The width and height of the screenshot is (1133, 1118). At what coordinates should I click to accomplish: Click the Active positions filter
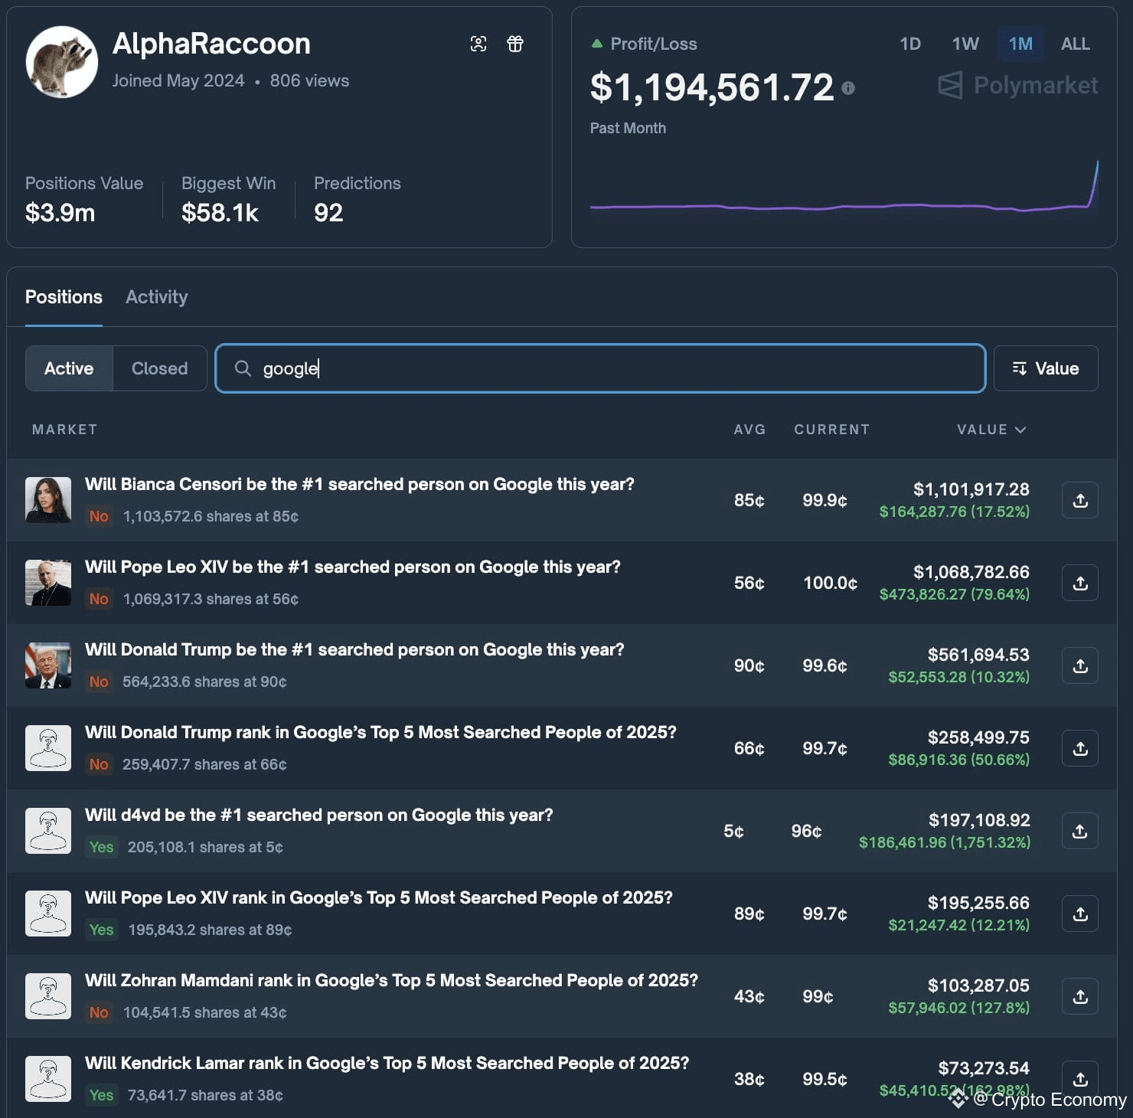click(x=68, y=368)
